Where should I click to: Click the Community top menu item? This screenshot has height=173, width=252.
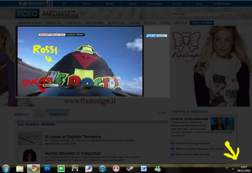(154, 4)
